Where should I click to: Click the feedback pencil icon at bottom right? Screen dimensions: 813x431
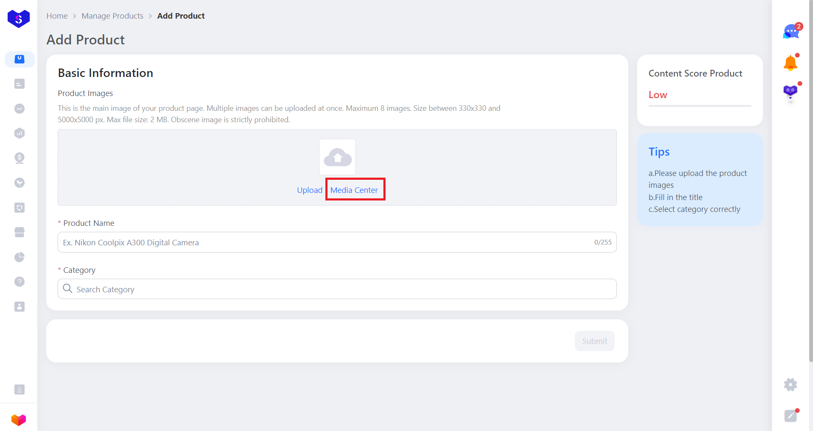790,415
